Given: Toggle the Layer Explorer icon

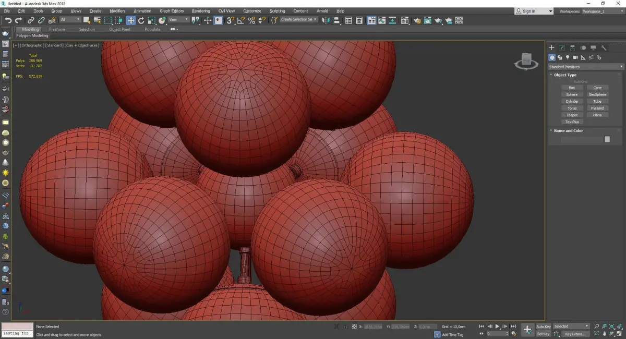Looking at the screenshot, I should (359, 20).
